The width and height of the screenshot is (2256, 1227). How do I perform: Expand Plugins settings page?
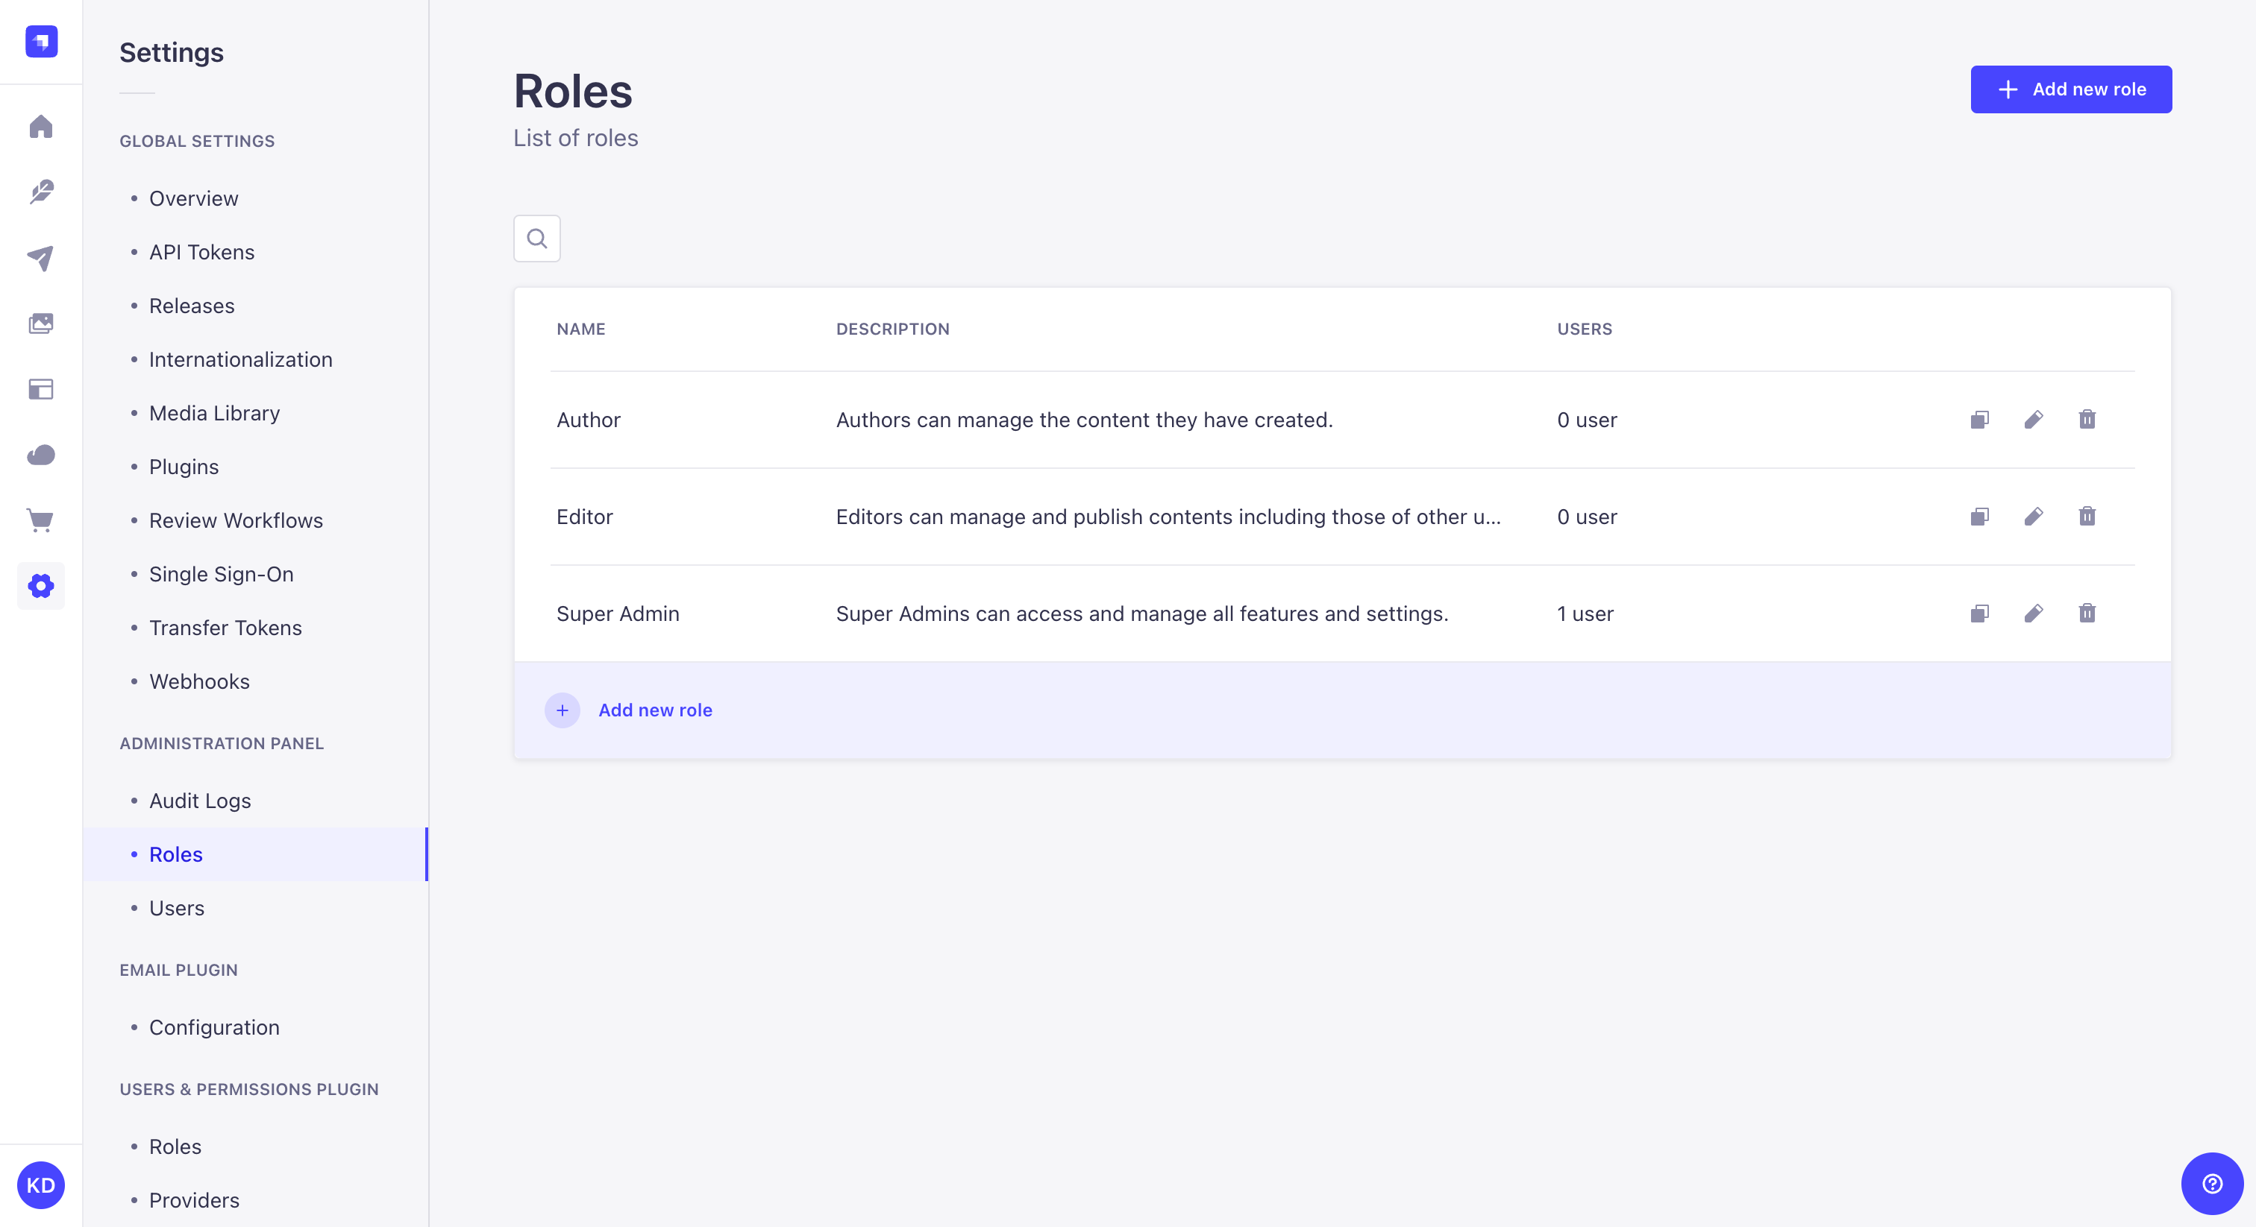[x=183, y=465]
